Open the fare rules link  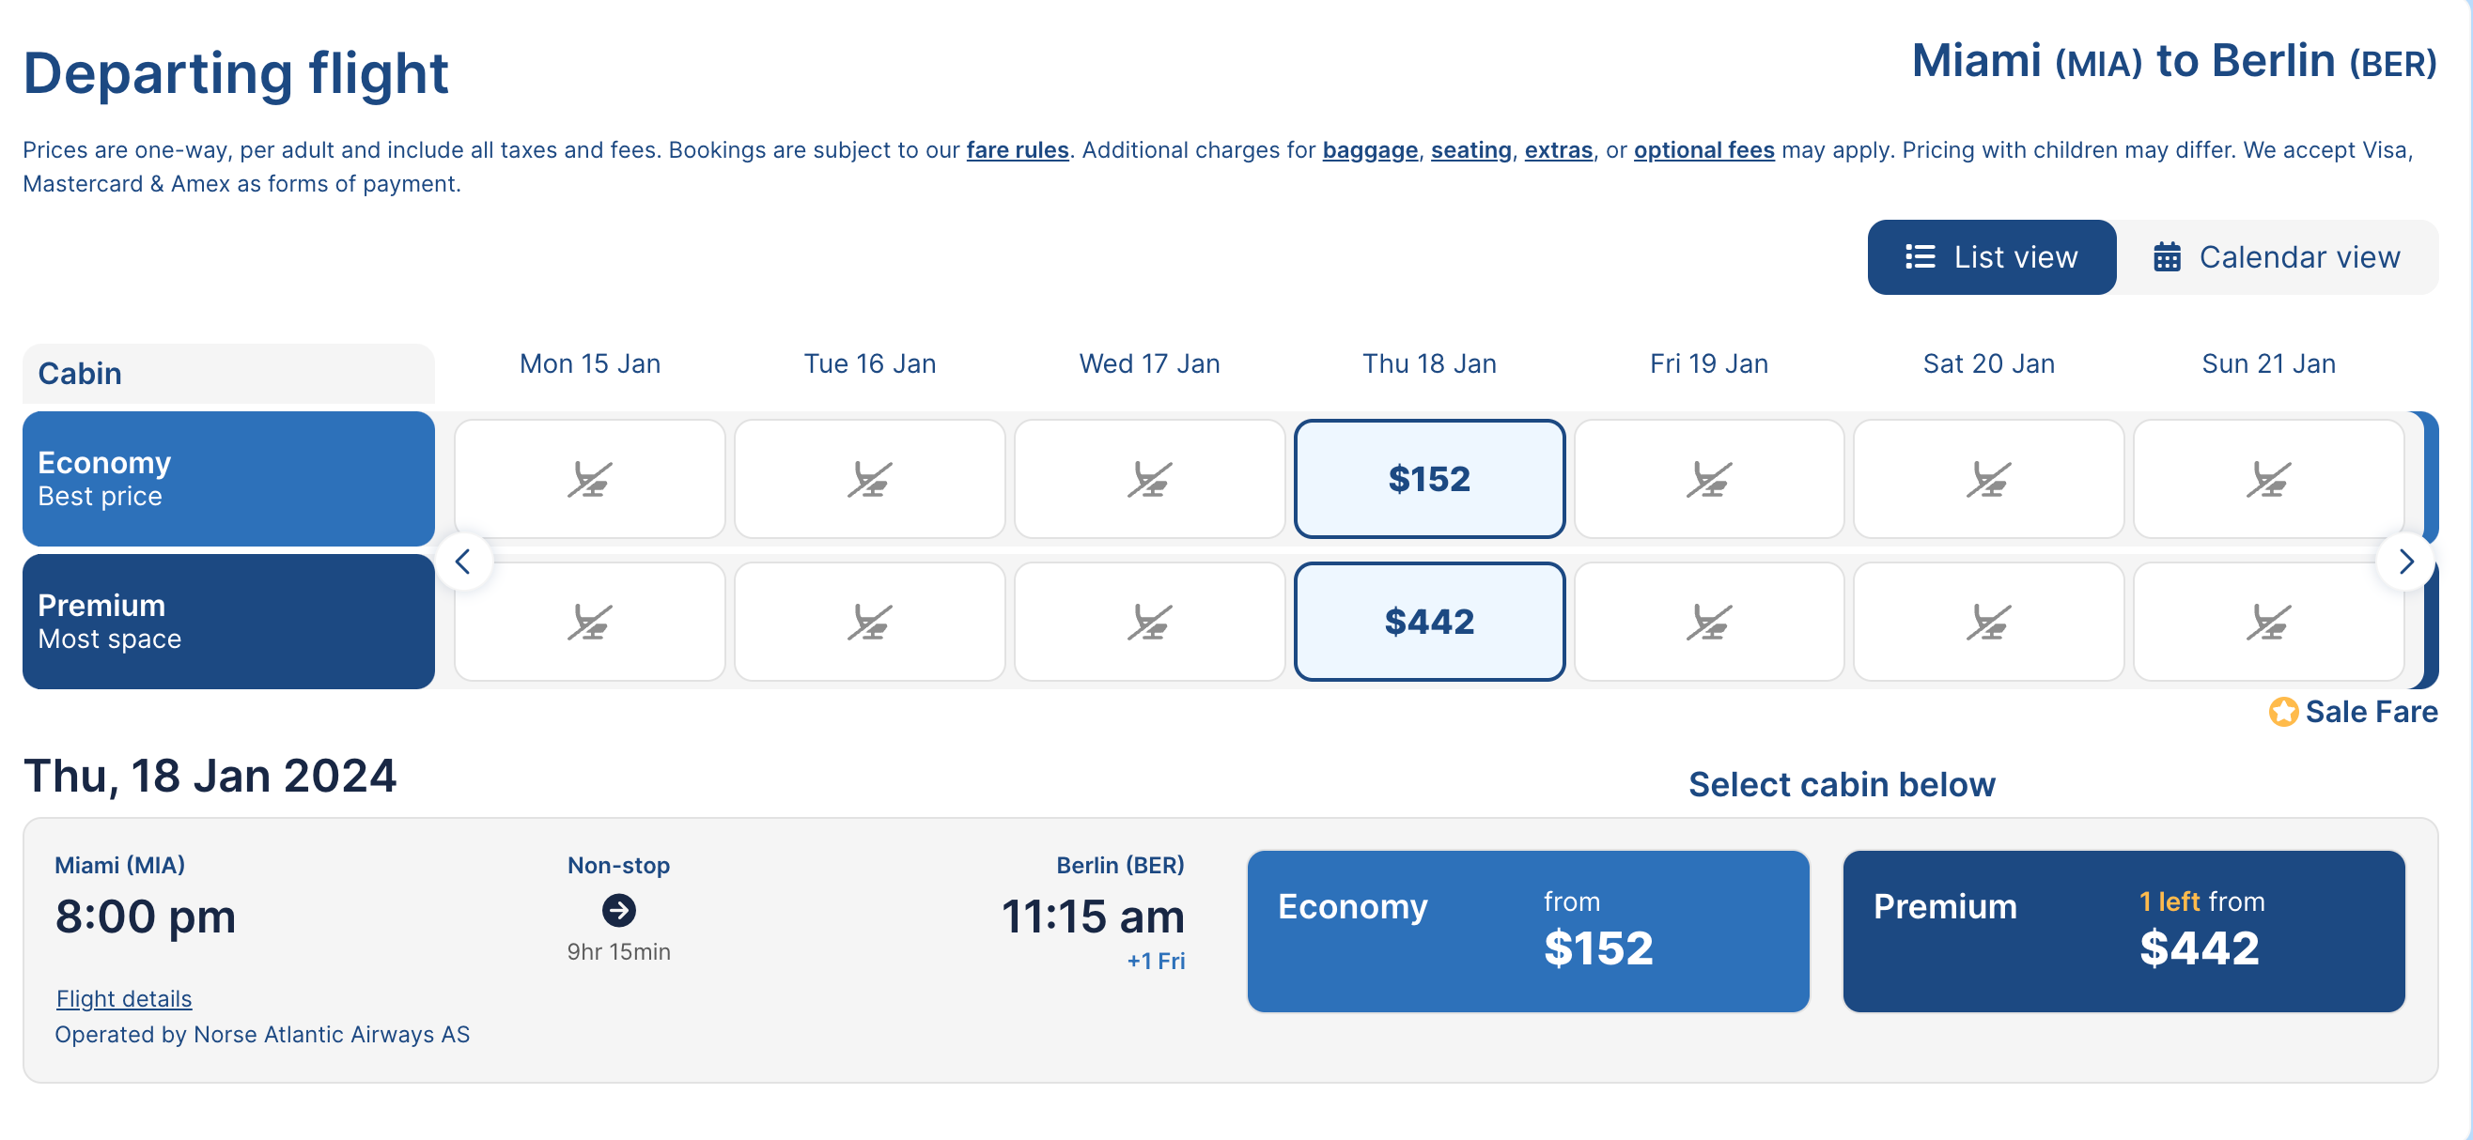(x=1017, y=150)
